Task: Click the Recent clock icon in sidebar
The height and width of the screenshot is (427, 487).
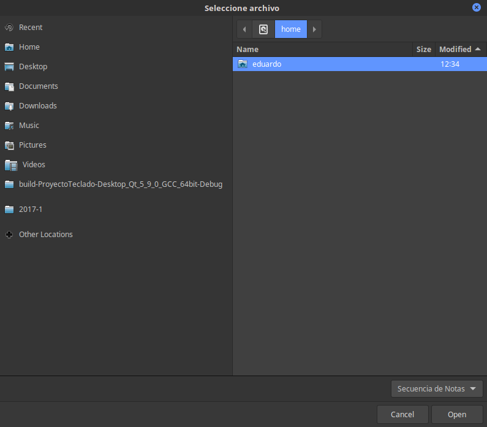Action: click(x=9, y=28)
